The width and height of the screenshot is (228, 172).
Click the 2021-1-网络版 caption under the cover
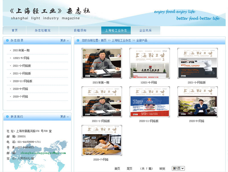101,121
